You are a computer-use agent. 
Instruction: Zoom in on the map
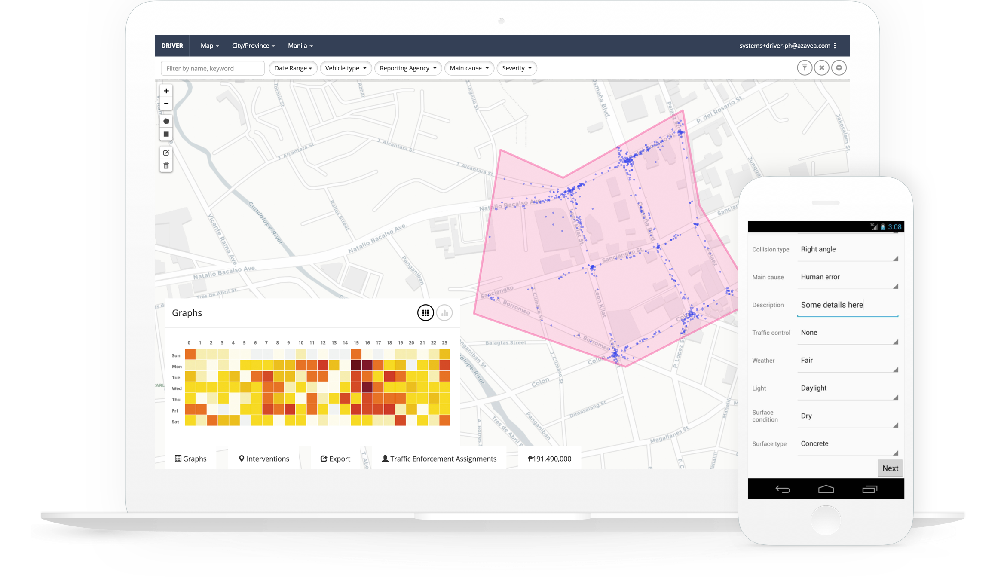(x=166, y=91)
